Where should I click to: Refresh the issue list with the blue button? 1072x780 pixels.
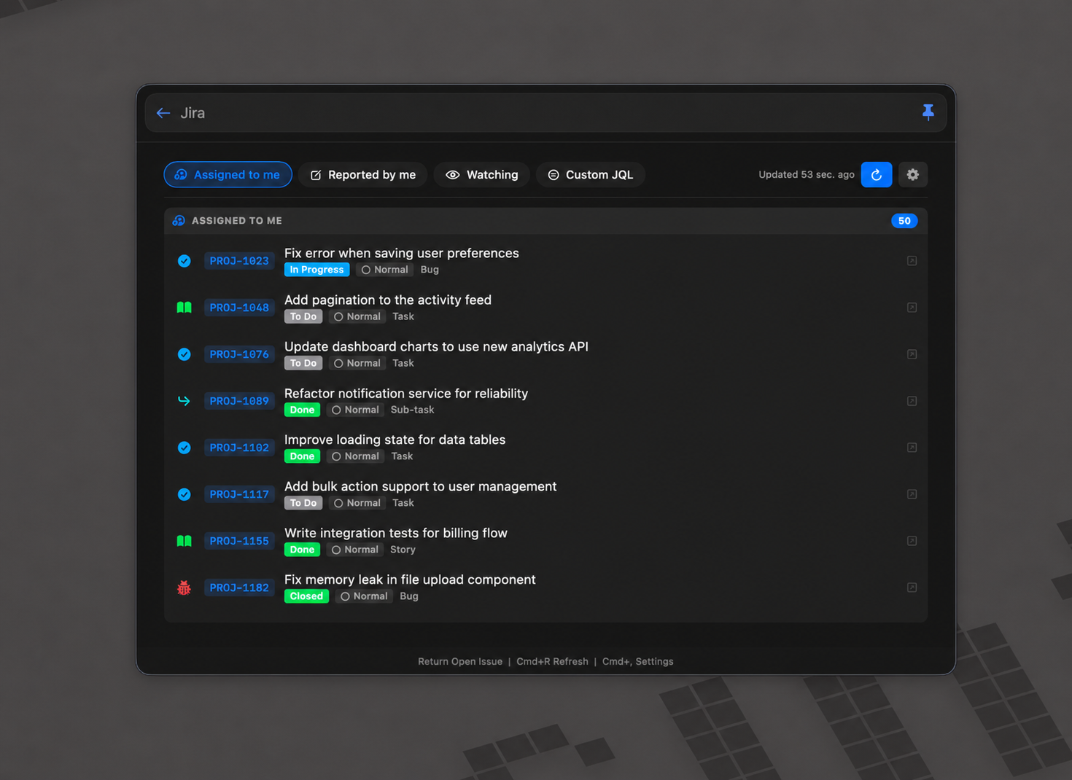[877, 174]
